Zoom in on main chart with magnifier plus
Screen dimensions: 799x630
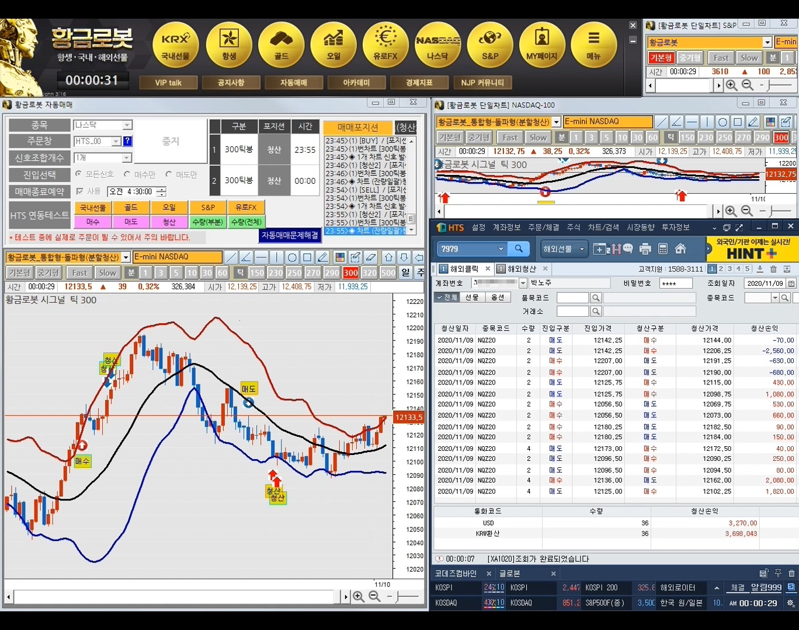click(x=359, y=596)
